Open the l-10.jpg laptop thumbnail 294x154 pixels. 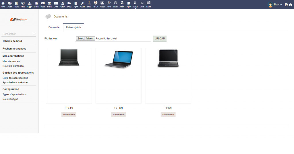click(69, 58)
